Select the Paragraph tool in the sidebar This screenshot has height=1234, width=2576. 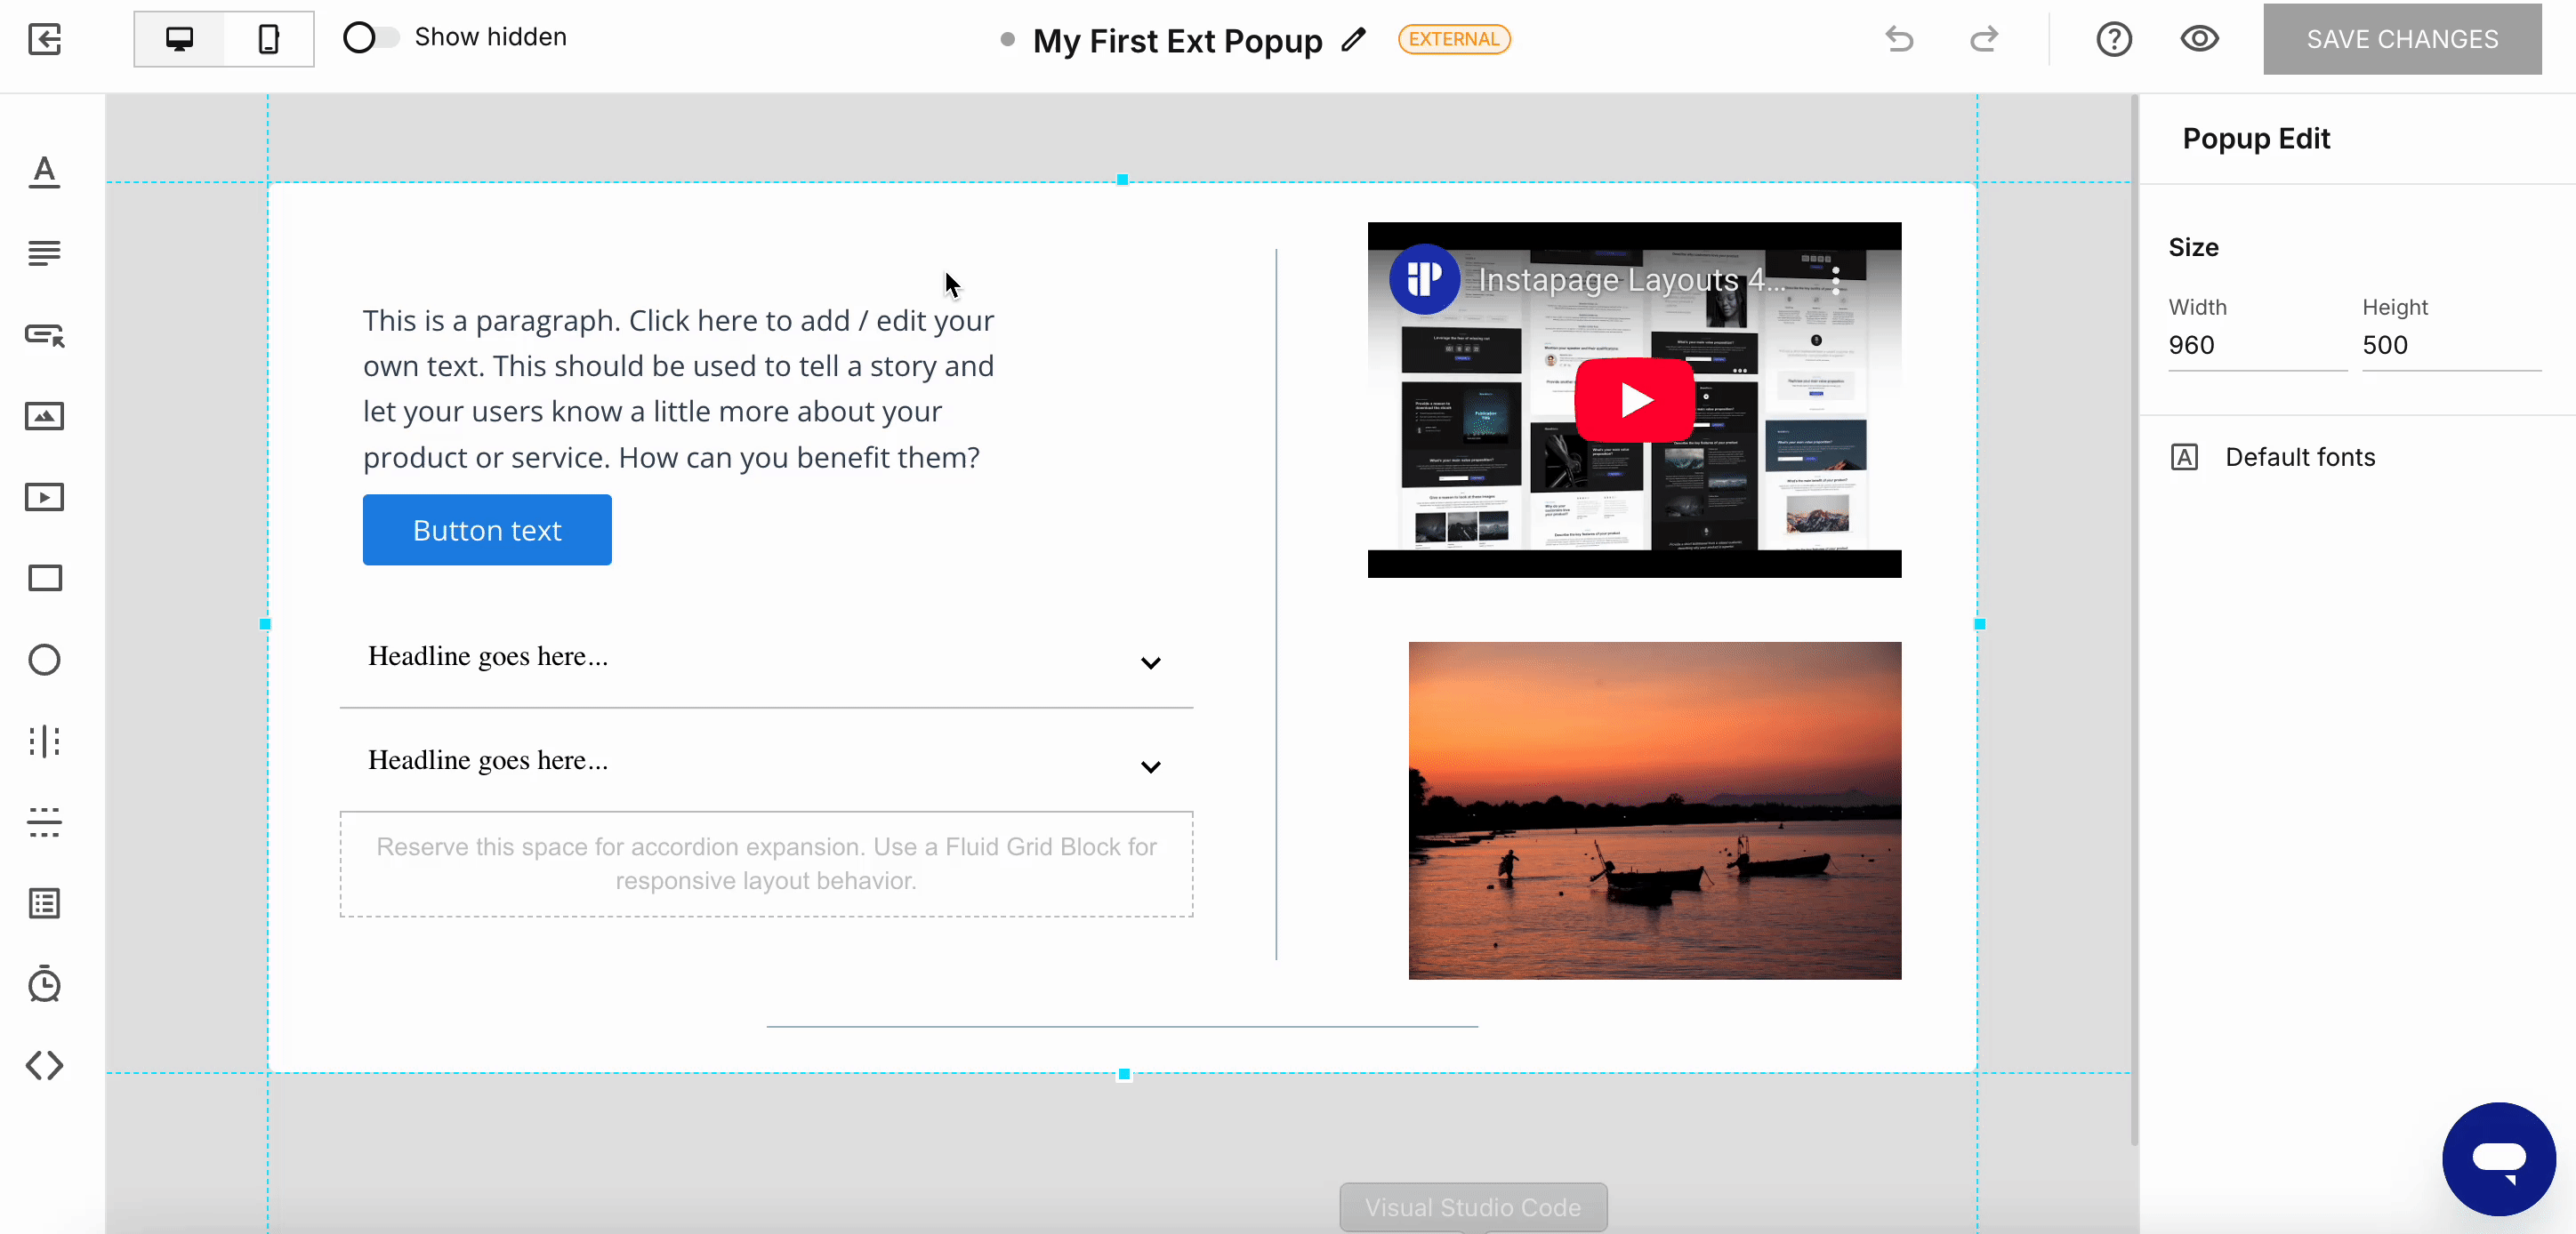[x=44, y=252]
